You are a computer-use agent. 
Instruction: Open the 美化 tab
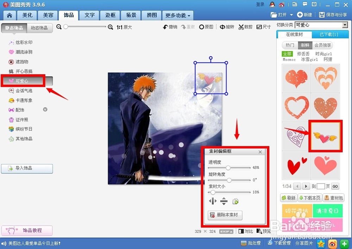[x=27, y=15]
